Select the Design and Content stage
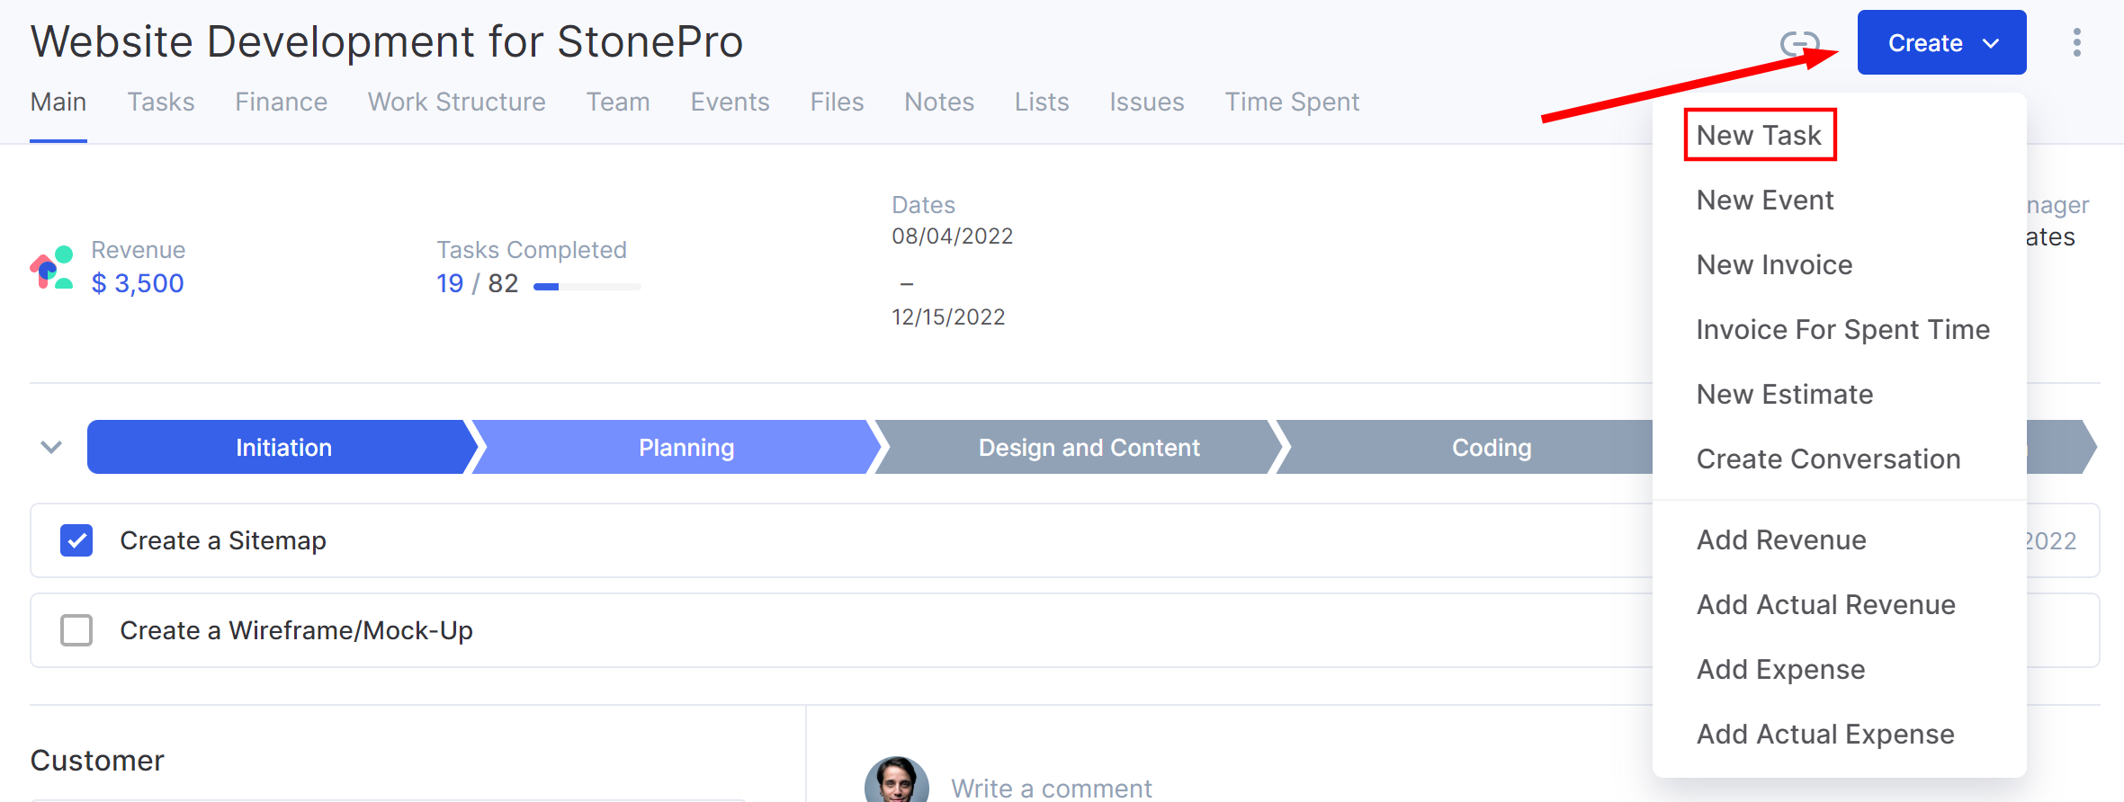 pos(1089,447)
